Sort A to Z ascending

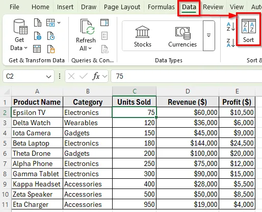231,27
